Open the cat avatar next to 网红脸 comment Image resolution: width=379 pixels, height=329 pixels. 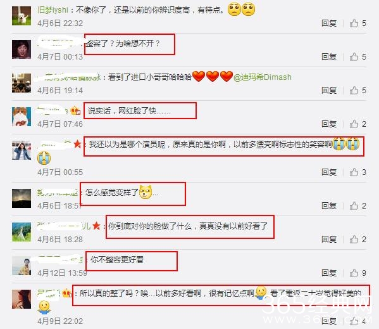pos(22,117)
